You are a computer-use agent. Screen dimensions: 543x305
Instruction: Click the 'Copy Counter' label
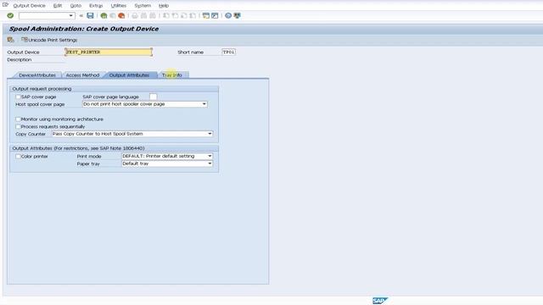(x=31, y=134)
